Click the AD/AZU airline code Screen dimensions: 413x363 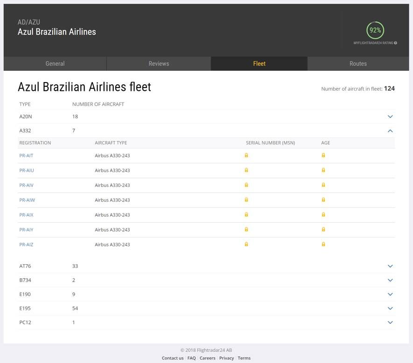[29, 22]
